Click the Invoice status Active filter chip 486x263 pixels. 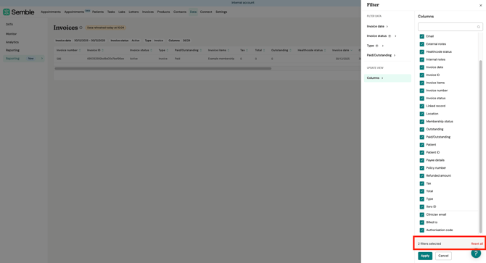click(125, 41)
